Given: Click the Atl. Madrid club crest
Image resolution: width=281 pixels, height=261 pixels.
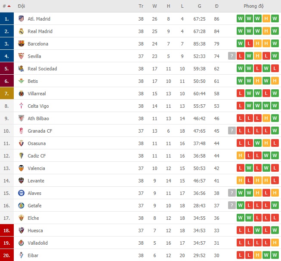Looking at the screenshot, I should pos(21,18).
